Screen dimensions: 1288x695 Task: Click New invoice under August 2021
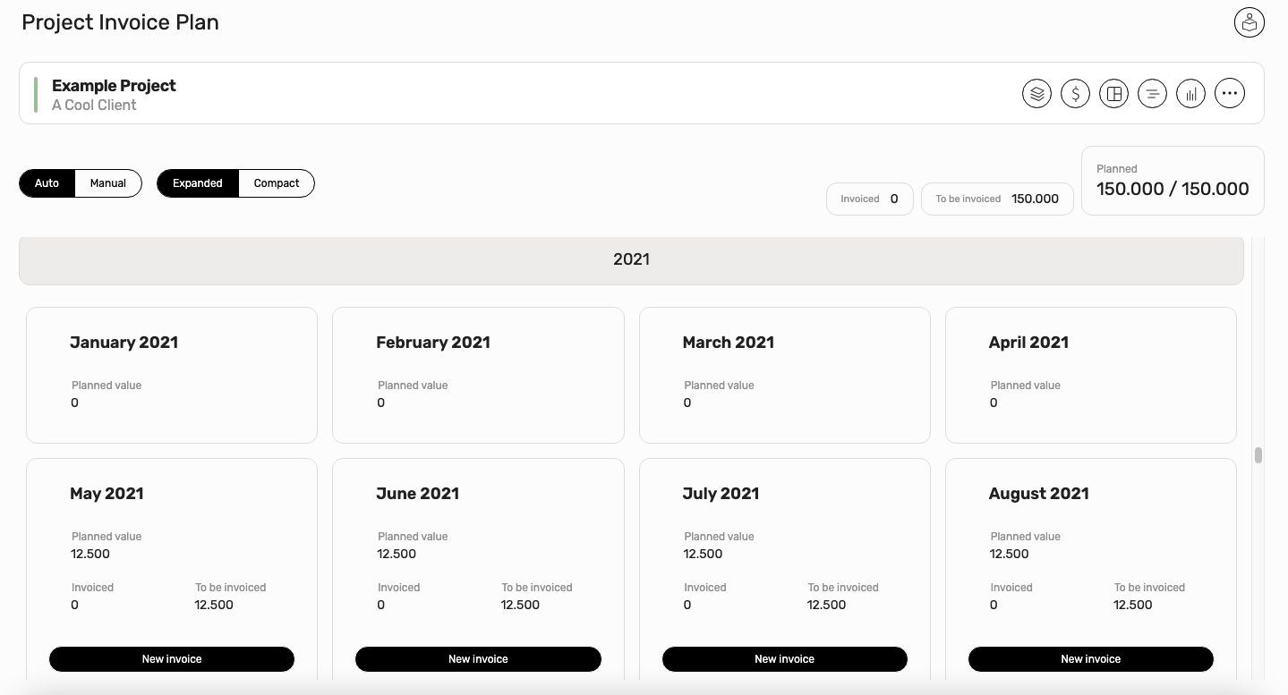click(1091, 659)
